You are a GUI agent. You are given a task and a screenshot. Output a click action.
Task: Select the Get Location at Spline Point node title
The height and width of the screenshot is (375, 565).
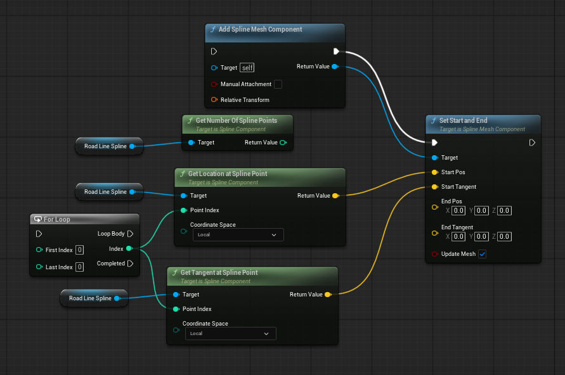click(x=227, y=174)
